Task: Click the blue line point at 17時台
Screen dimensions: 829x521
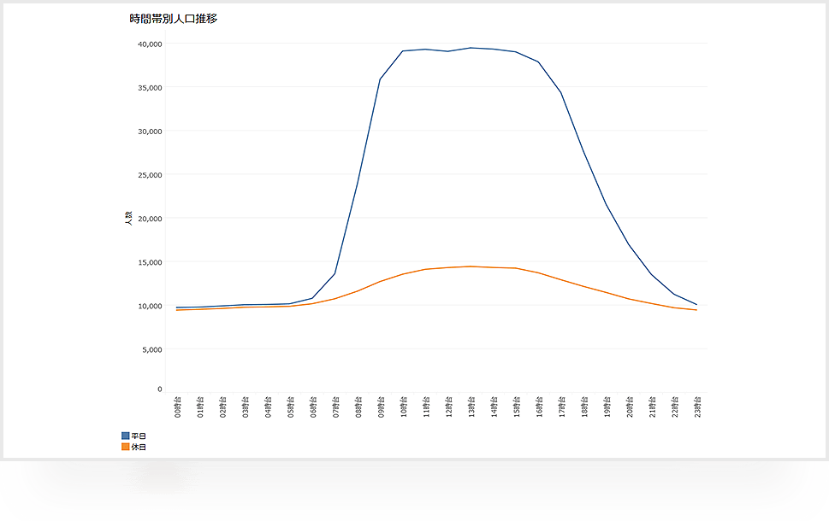Action: coord(561,92)
